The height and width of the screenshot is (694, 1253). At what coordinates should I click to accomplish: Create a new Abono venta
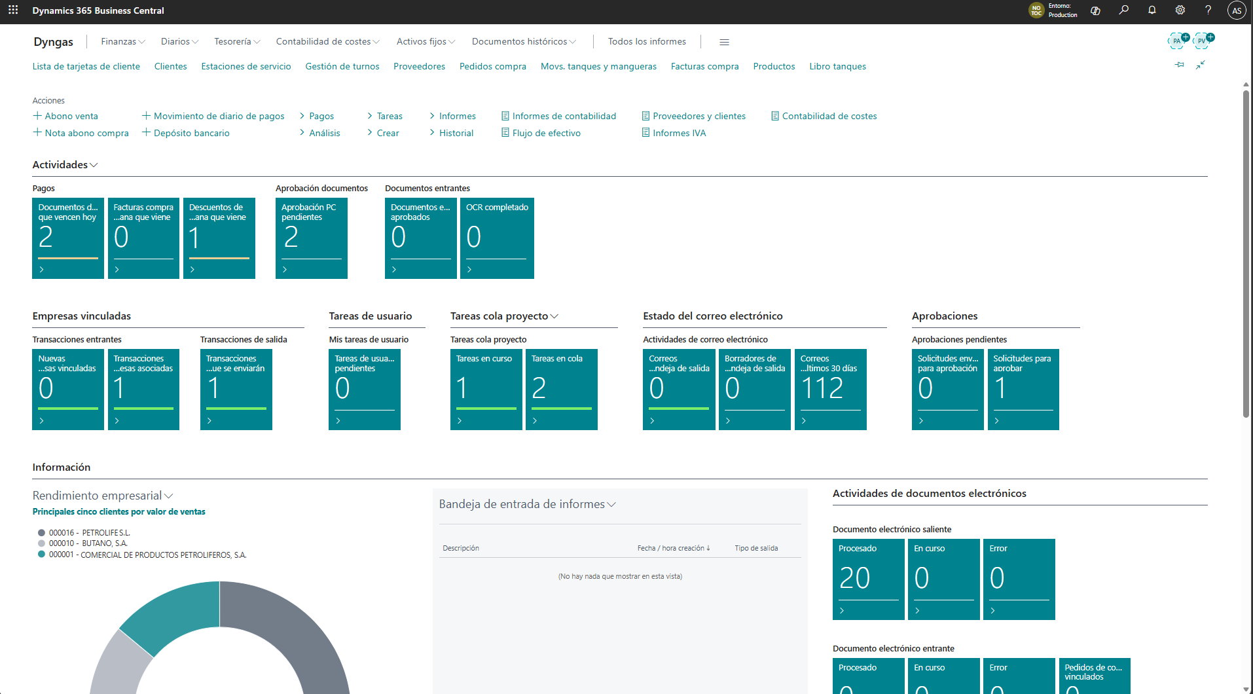[65, 116]
